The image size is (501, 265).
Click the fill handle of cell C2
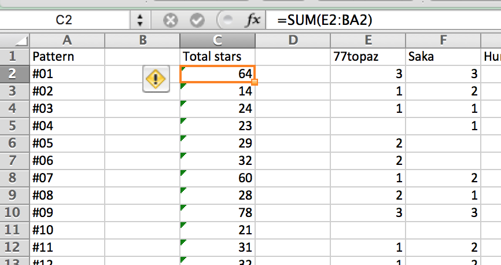point(255,83)
